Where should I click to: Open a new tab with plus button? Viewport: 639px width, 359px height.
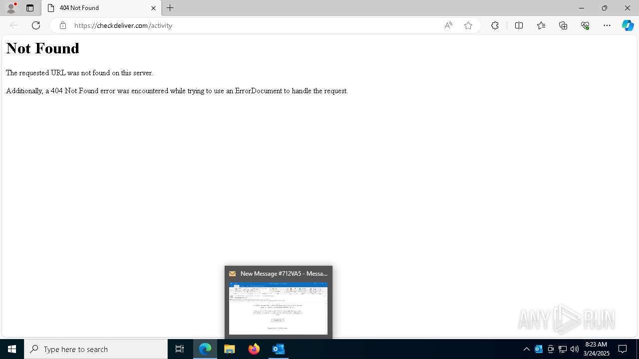coord(170,8)
